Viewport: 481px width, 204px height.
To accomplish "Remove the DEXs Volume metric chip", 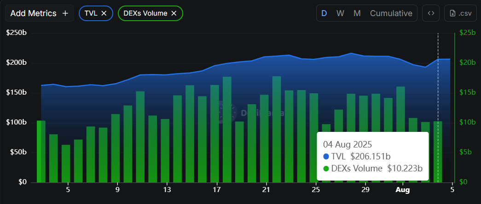I will 174,13.
